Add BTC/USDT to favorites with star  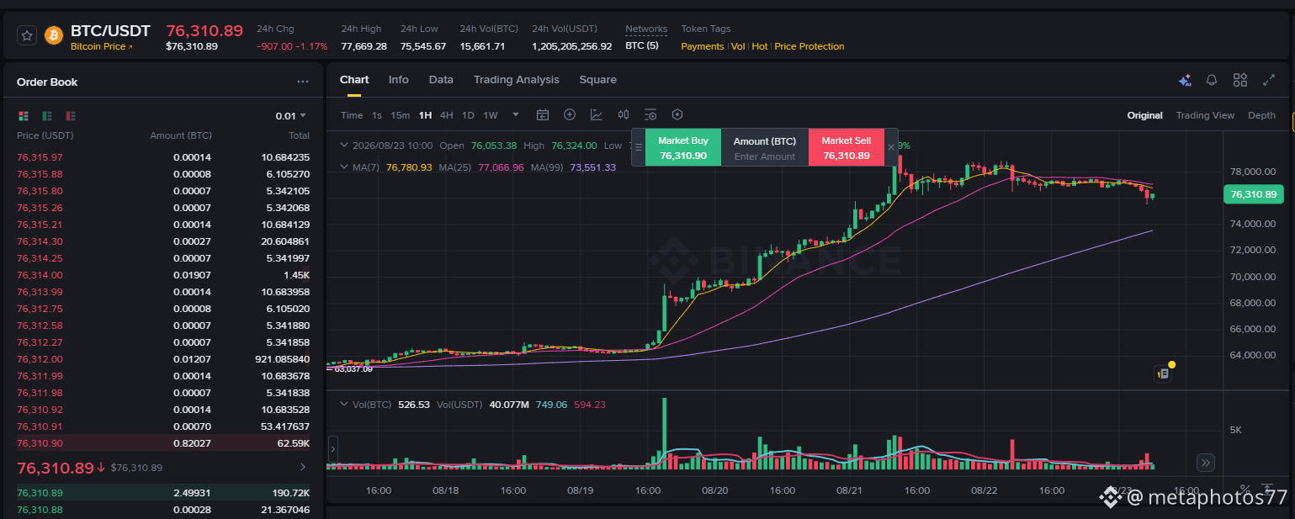27,35
